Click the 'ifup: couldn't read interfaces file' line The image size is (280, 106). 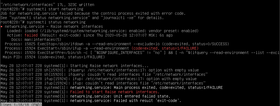(x=103, y=83)
